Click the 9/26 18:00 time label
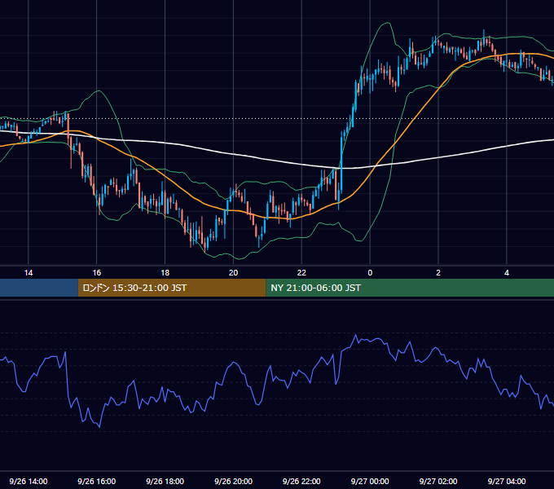 pos(165,481)
